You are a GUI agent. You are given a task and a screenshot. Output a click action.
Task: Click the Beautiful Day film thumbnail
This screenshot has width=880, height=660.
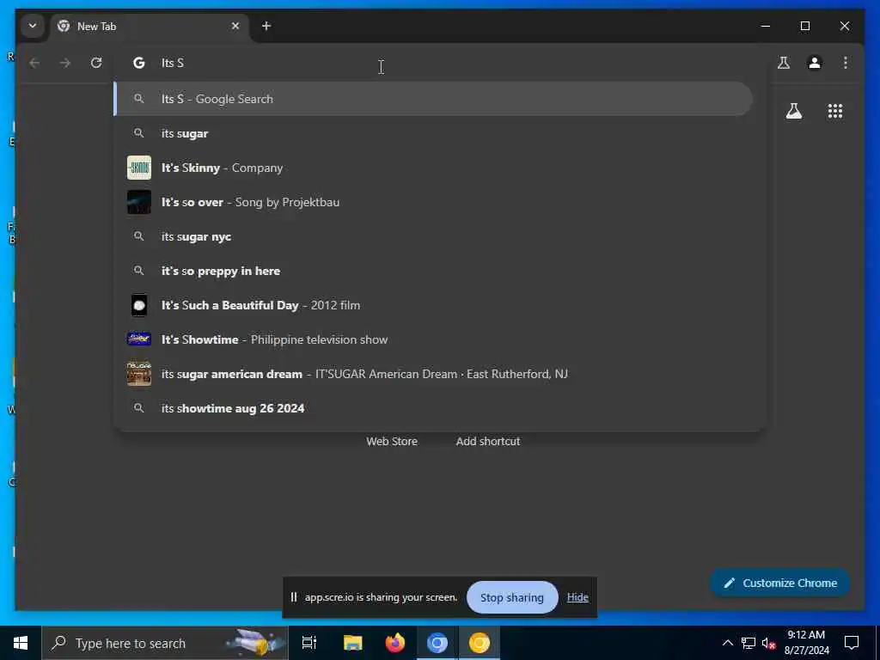coord(138,305)
